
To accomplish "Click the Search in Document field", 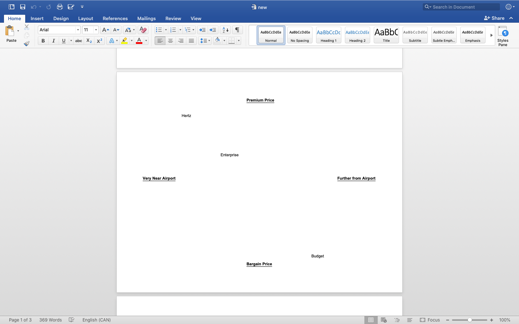I will tap(461, 7).
